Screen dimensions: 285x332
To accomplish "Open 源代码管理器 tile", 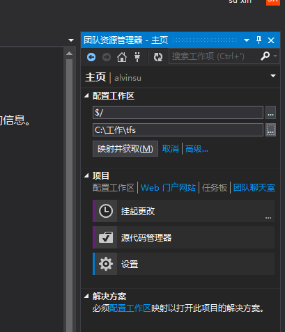I will pos(183,237).
